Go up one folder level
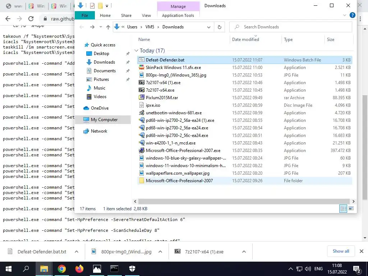368x276 pixels. (108, 27)
